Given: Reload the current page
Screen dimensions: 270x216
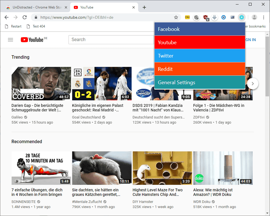Looking at the screenshot, I should point(25,17).
